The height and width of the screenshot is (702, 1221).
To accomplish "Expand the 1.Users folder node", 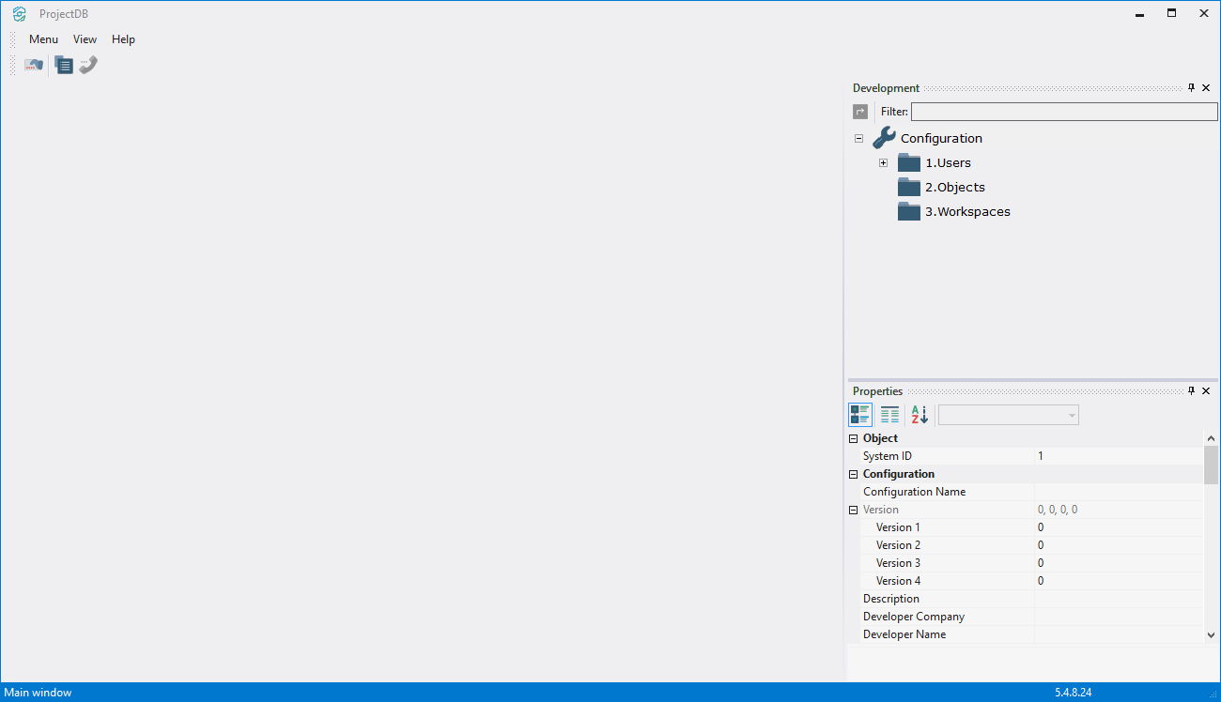I will (883, 162).
